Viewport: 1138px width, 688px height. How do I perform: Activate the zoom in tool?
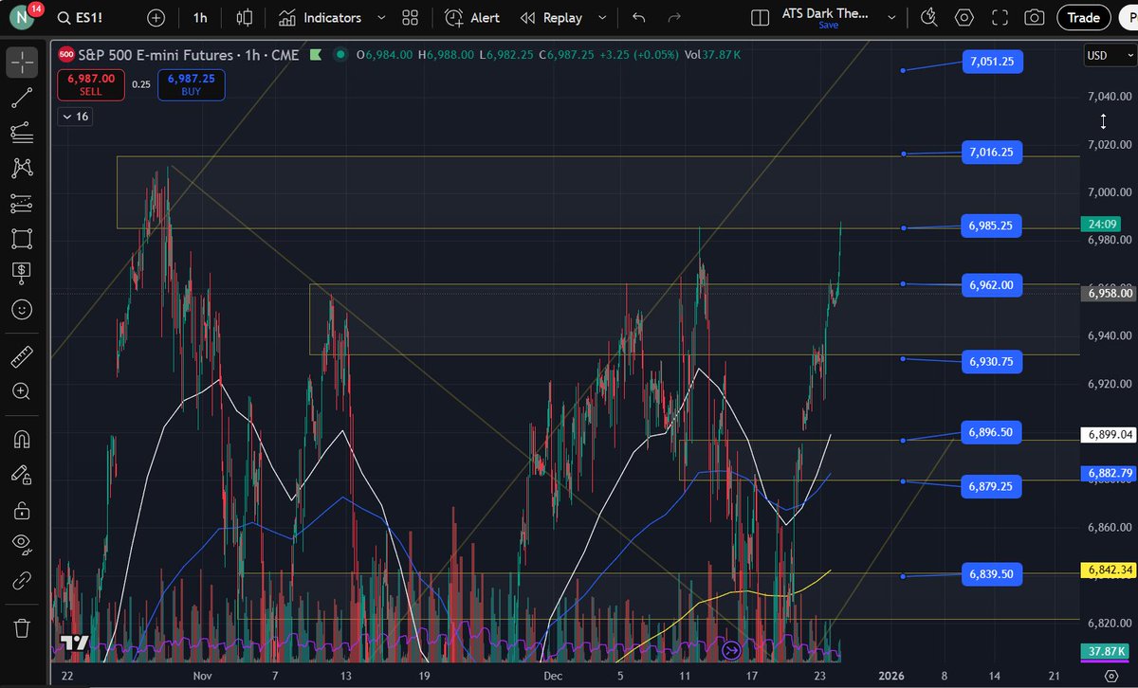point(23,391)
